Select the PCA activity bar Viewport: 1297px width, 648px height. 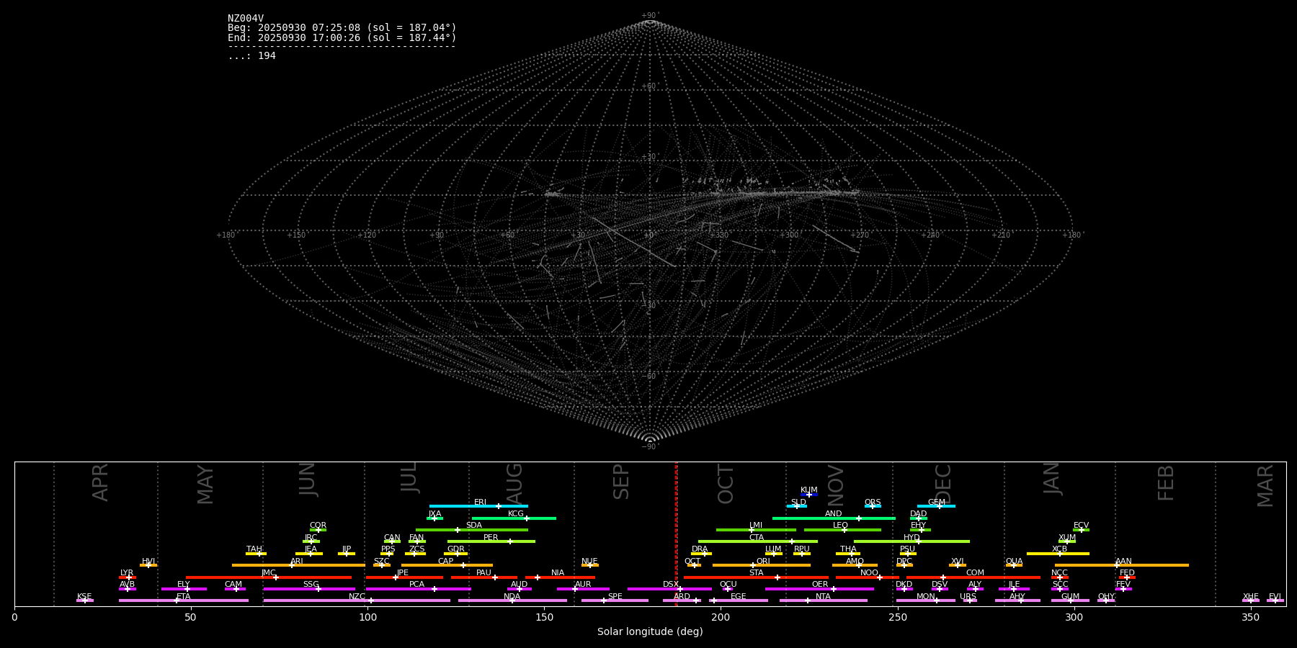tap(418, 589)
